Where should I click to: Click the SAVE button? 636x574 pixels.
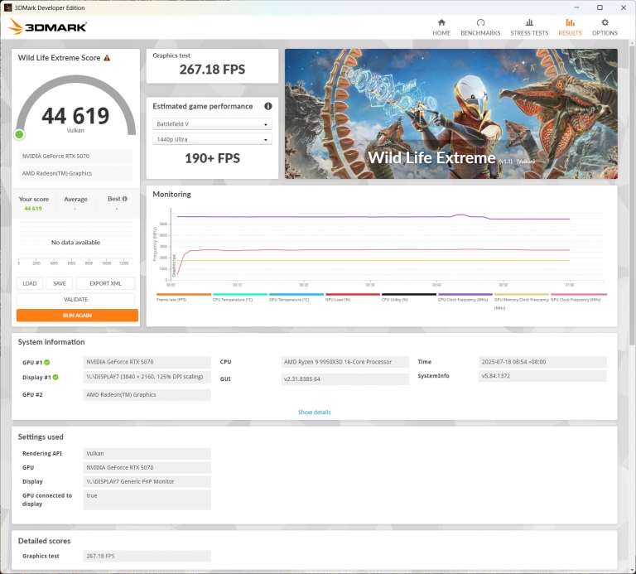(60, 283)
